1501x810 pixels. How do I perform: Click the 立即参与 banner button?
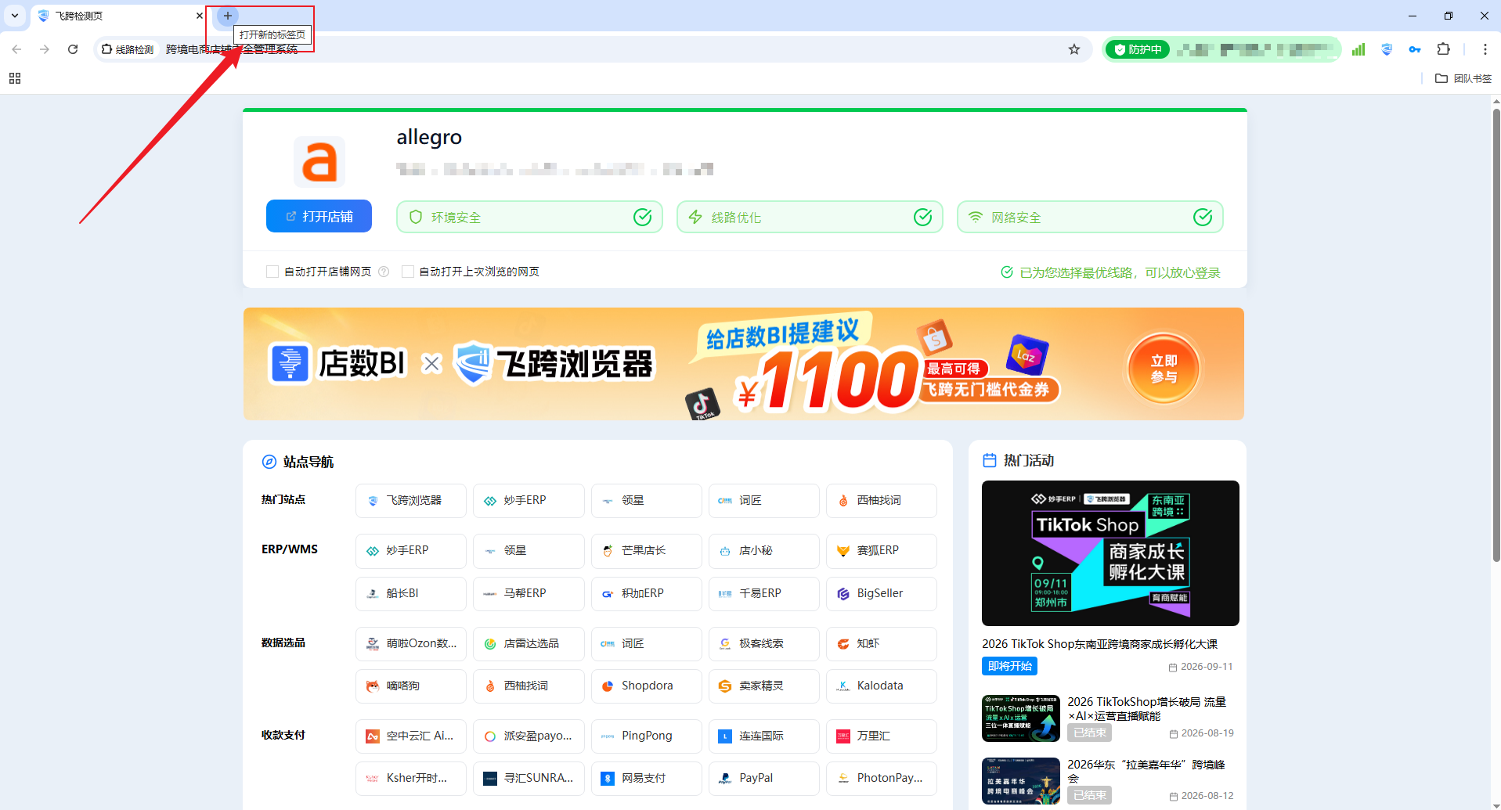[1164, 369]
